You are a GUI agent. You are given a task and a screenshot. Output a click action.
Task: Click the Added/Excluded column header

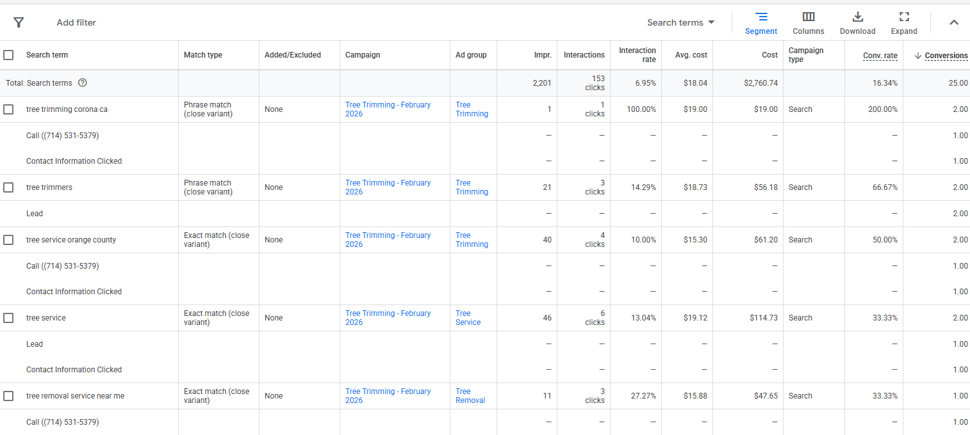[293, 55]
